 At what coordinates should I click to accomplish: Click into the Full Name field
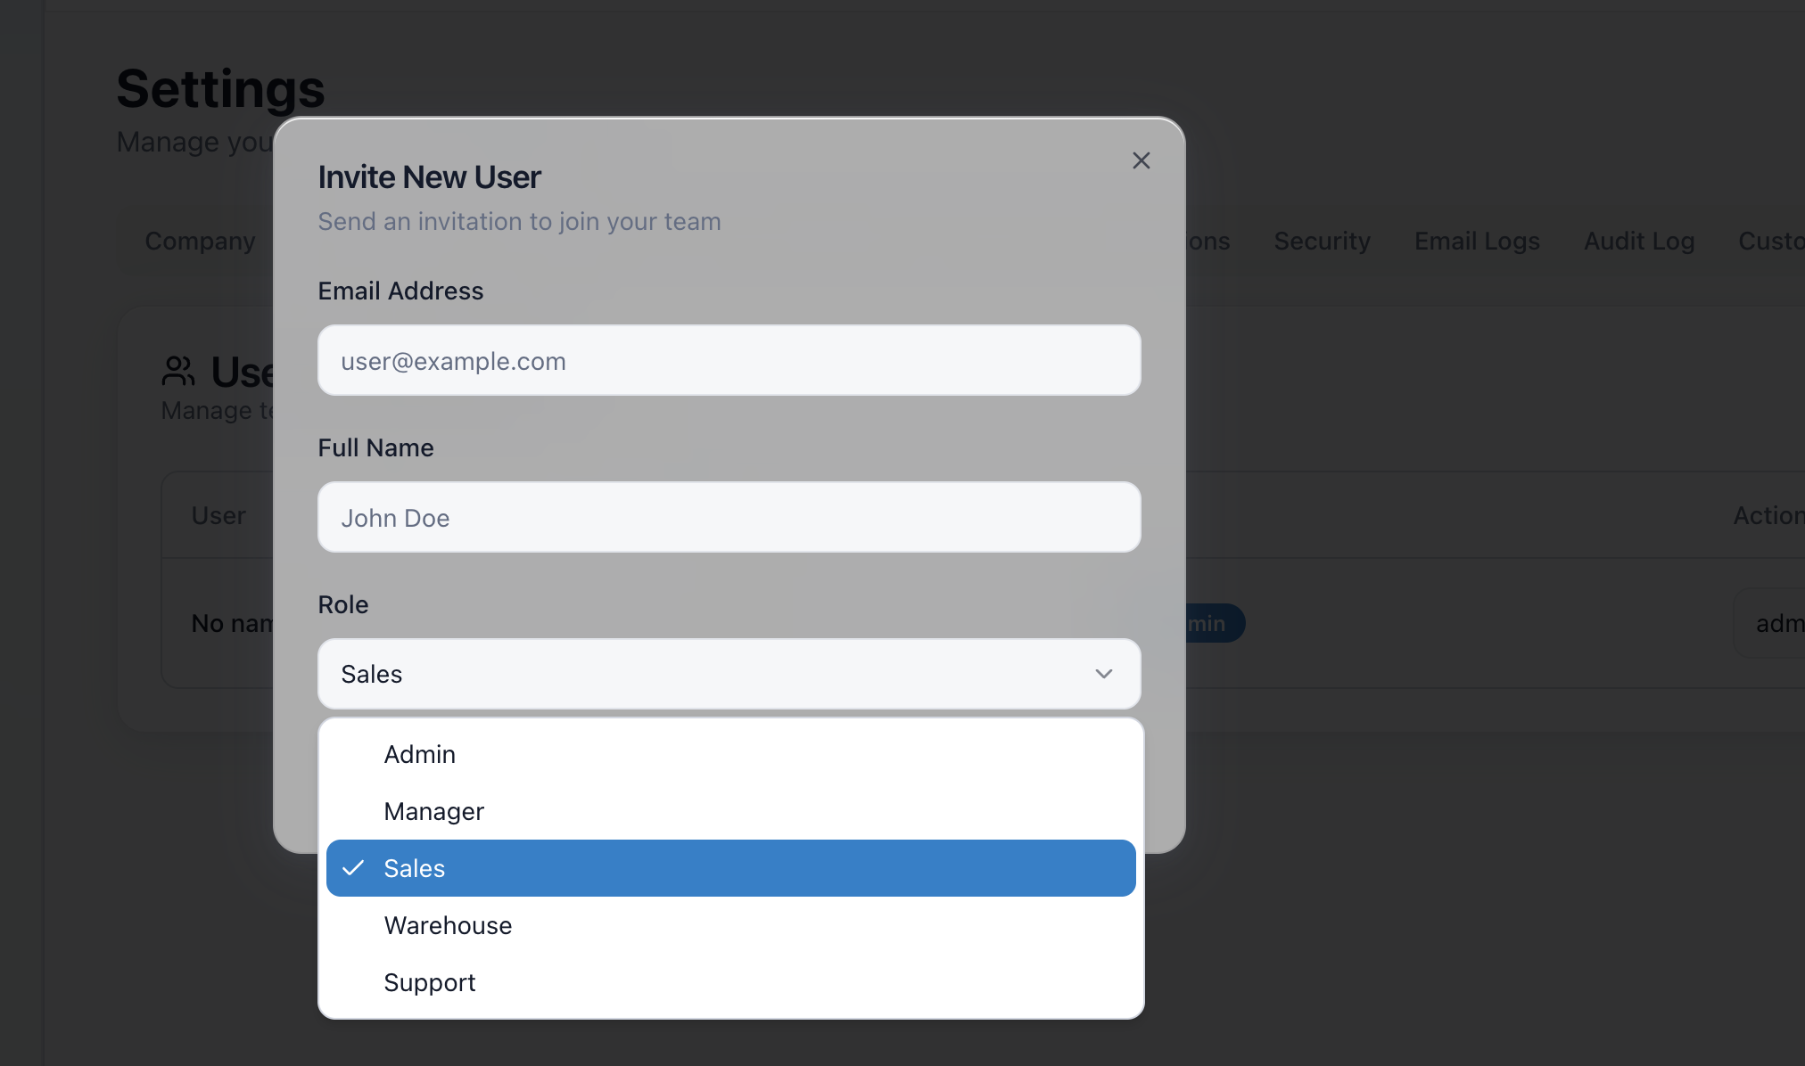click(729, 517)
